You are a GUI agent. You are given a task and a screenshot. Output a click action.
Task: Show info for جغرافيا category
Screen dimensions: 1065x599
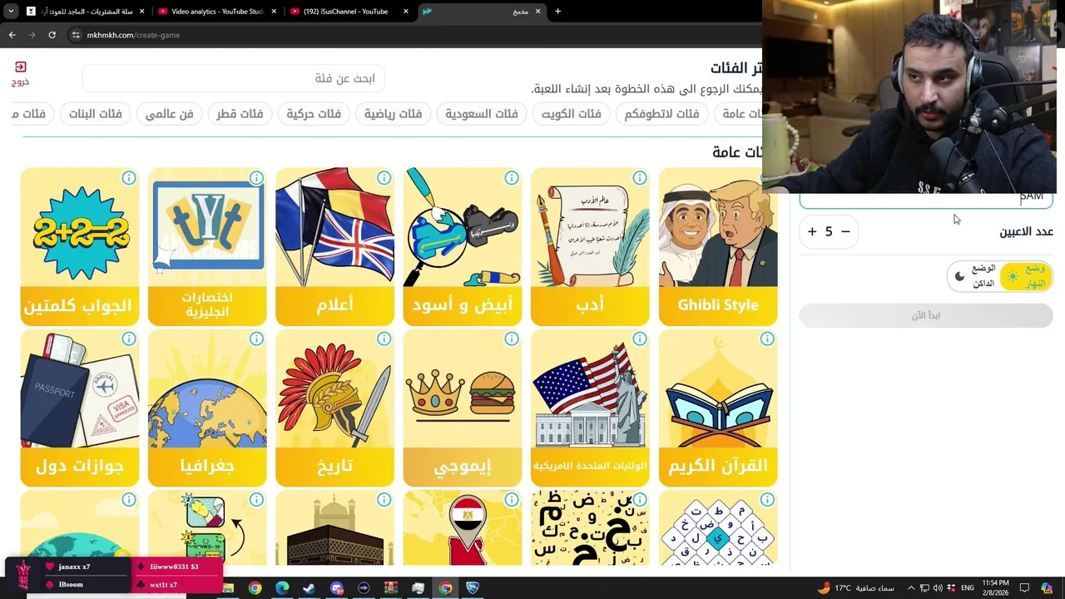(x=256, y=339)
